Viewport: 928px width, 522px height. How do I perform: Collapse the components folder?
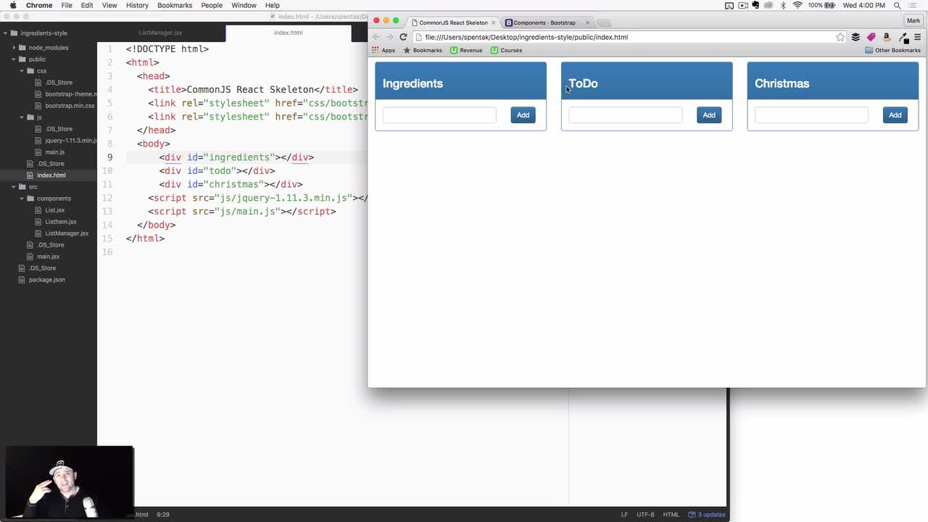pyautogui.click(x=22, y=198)
